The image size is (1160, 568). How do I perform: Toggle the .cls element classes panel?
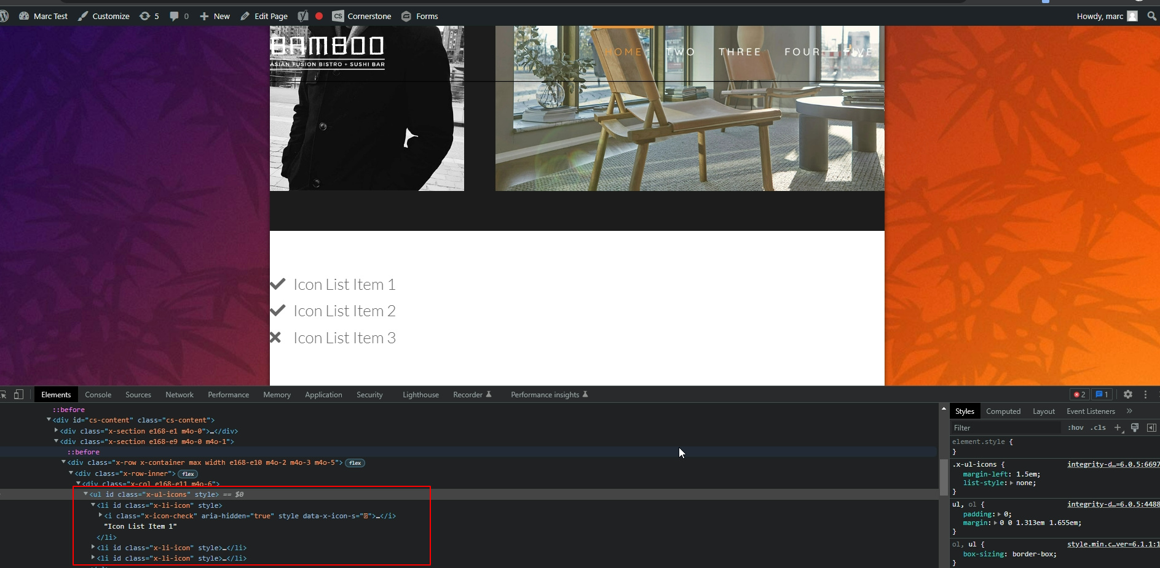click(x=1098, y=427)
